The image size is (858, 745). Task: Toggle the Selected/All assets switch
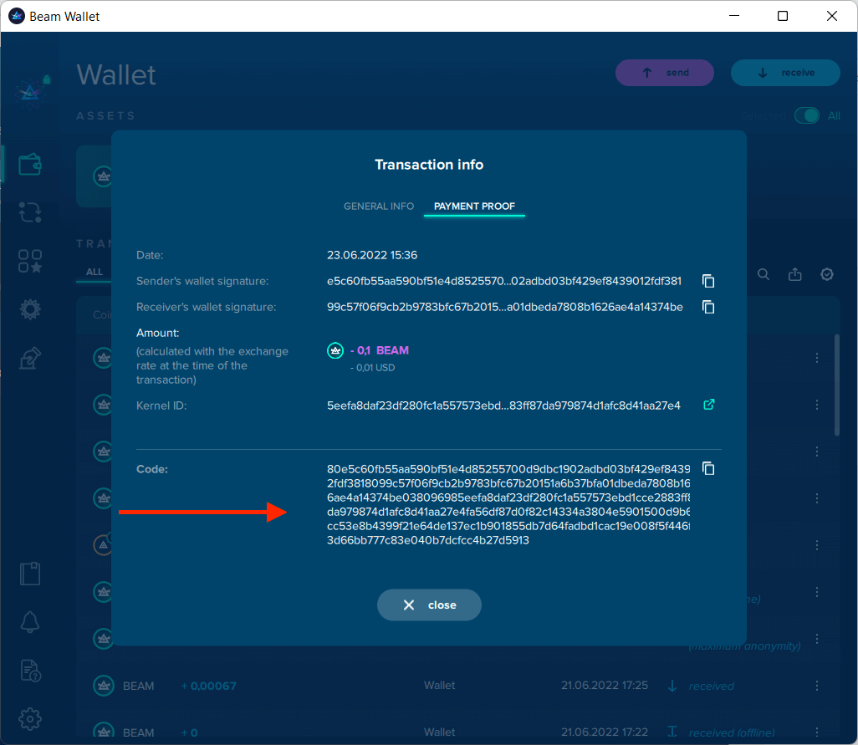807,116
